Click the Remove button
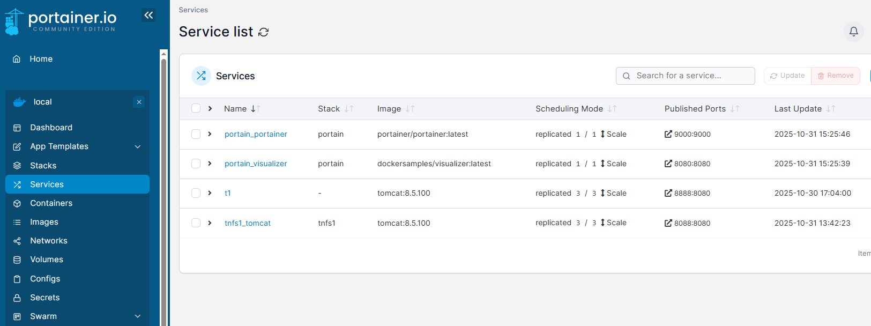Viewport: 871px width, 326px height. 836,76
